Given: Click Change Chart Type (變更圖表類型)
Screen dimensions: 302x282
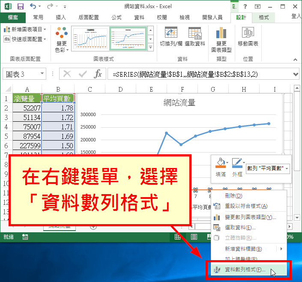Looking at the screenshot, I should (x=221, y=39).
